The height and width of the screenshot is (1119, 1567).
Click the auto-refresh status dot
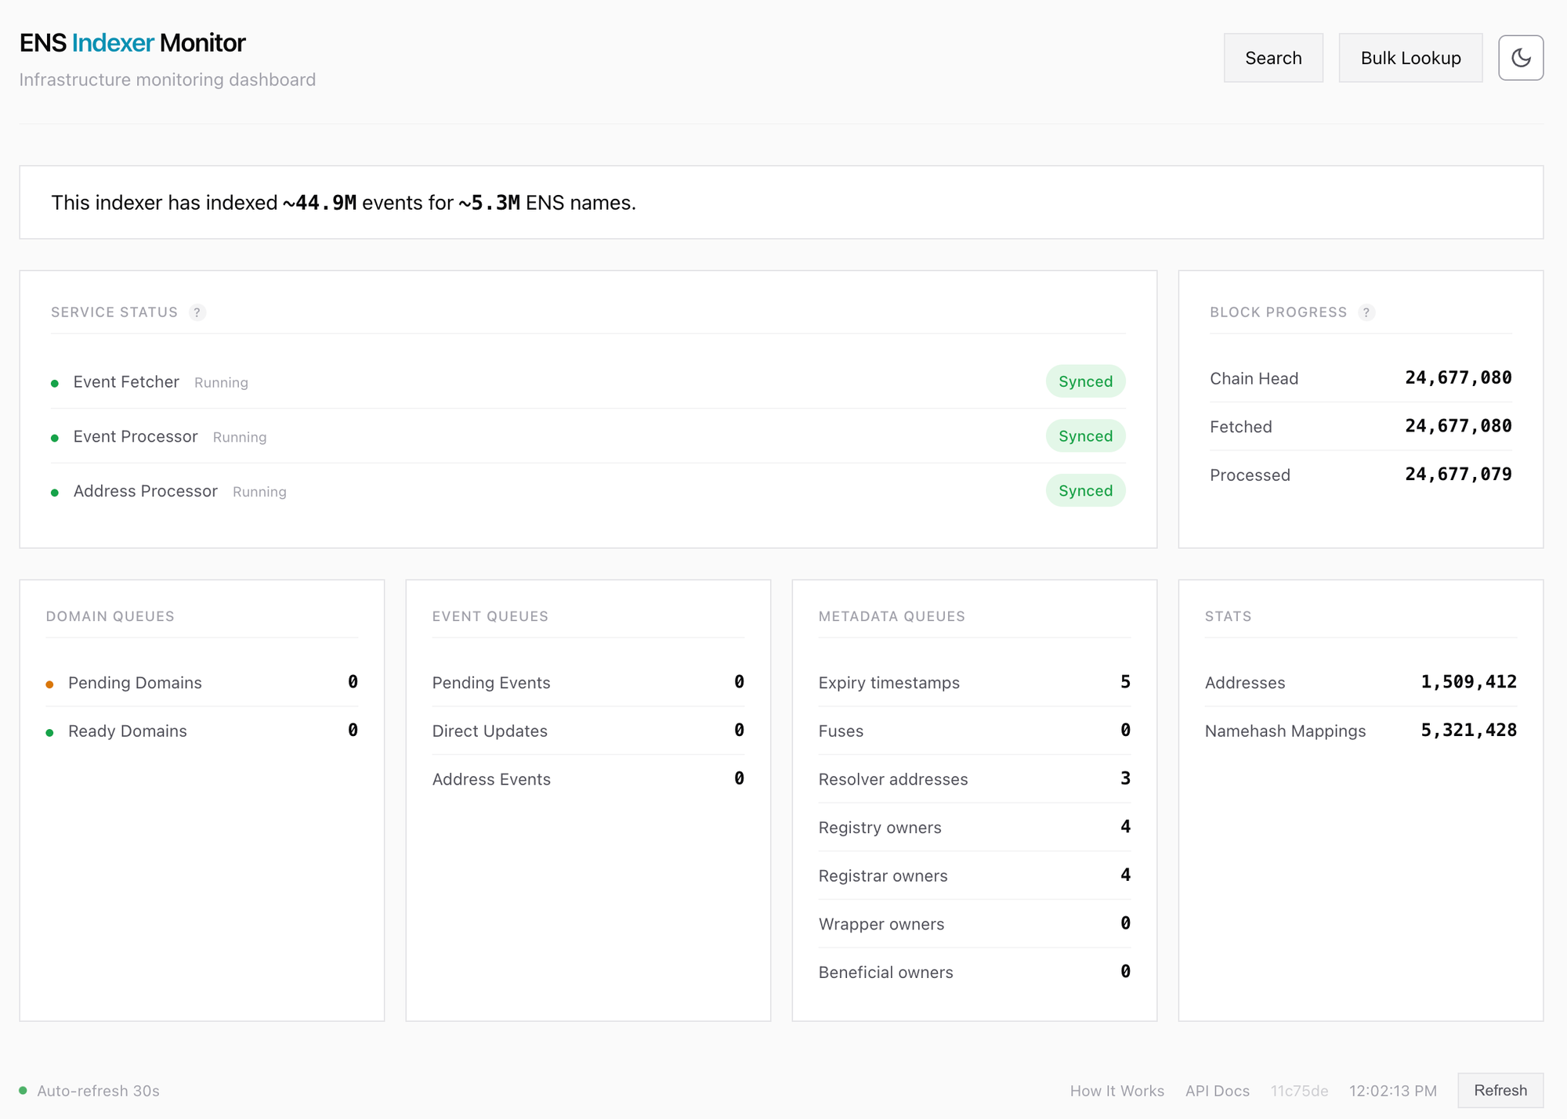24,1090
